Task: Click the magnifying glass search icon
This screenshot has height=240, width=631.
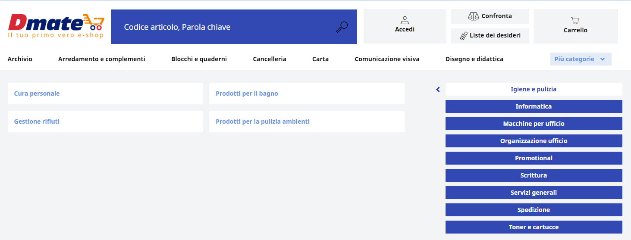Action: coord(342,27)
